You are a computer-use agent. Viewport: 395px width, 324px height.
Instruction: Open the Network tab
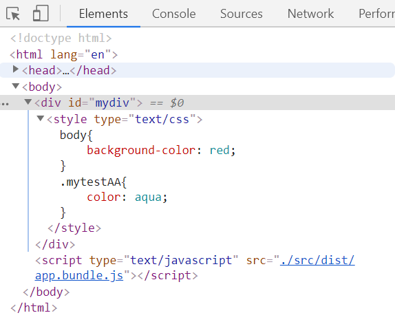tap(310, 14)
